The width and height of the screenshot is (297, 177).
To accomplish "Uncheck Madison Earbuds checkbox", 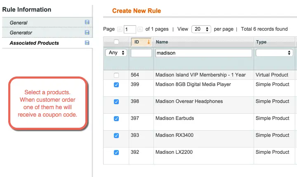I will click(116, 119).
